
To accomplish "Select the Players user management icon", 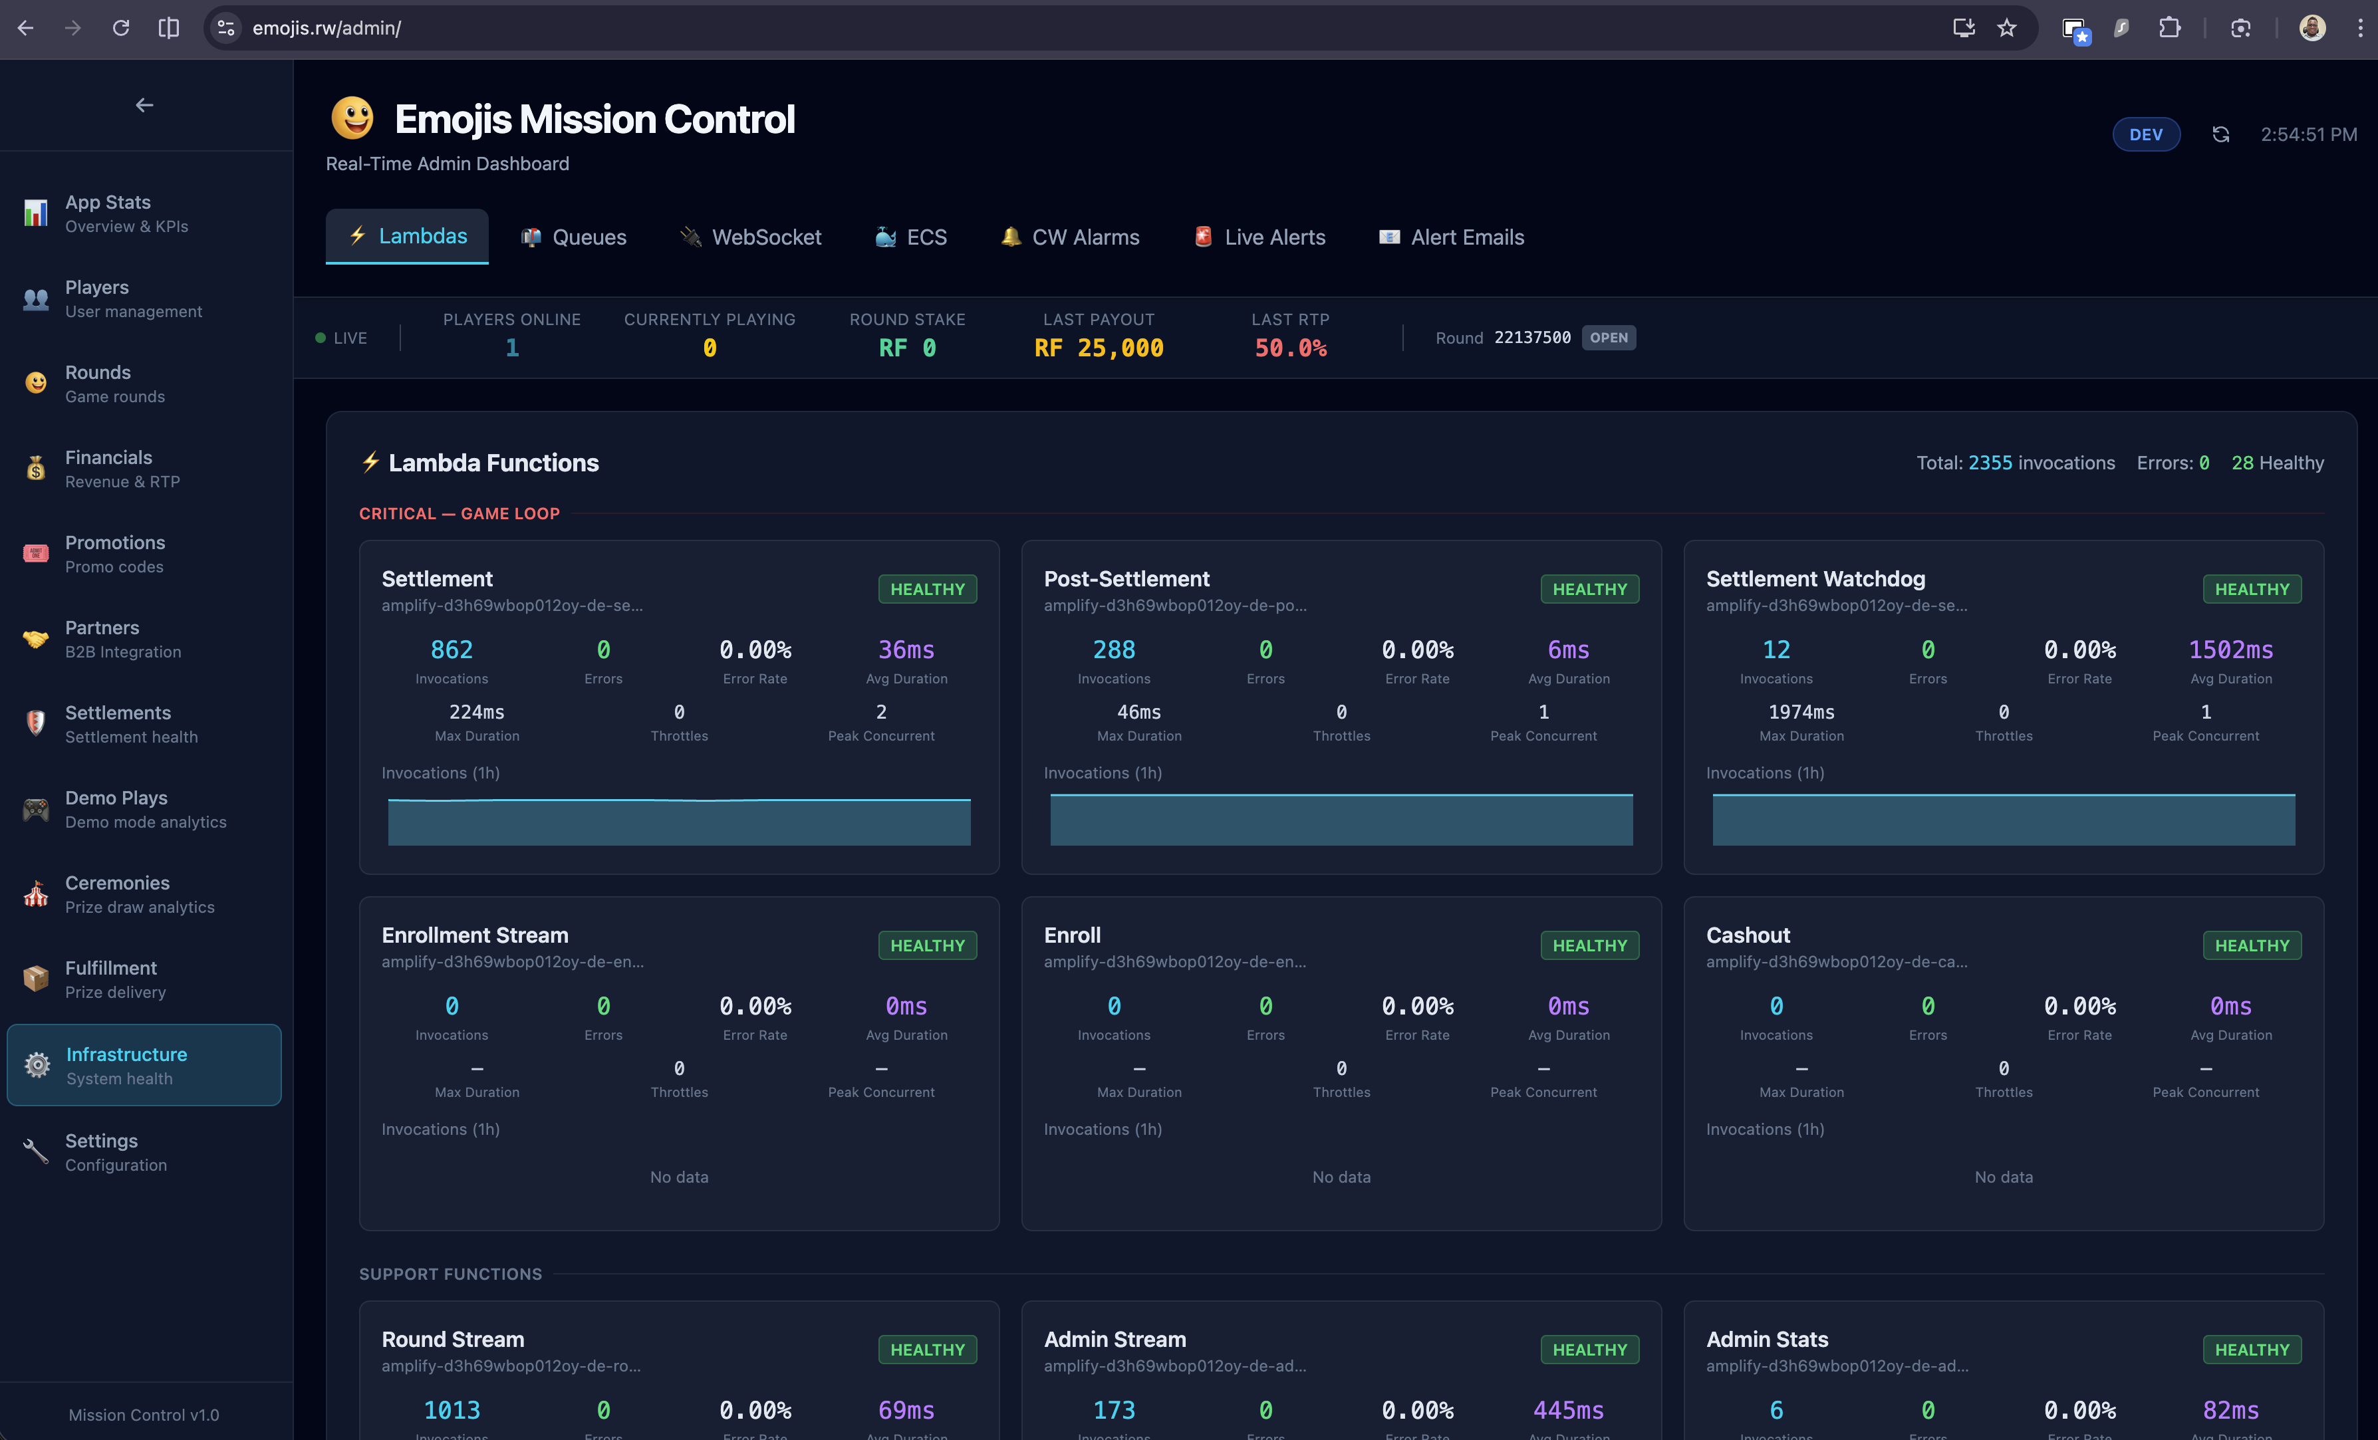I will tap(36, 299).
